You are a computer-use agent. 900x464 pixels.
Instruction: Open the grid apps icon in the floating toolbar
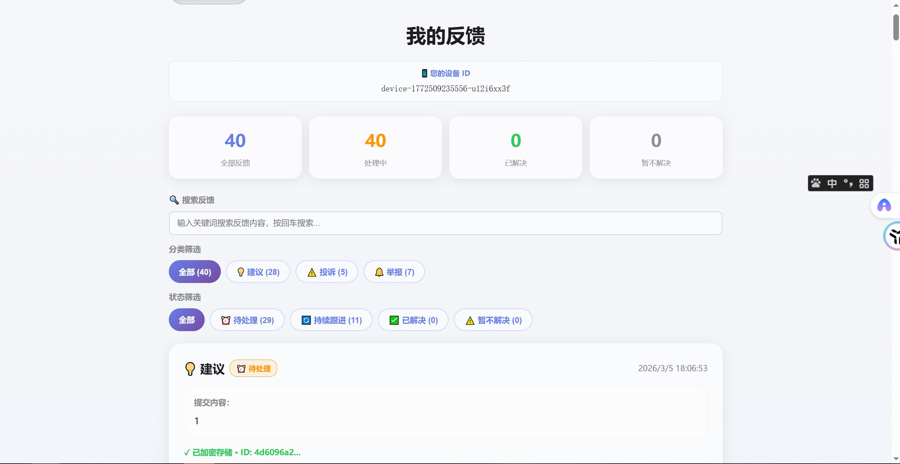tap(864, 183)
